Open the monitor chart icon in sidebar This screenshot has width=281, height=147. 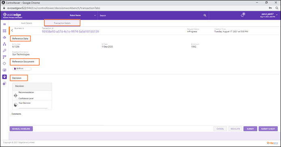point(4,70)
